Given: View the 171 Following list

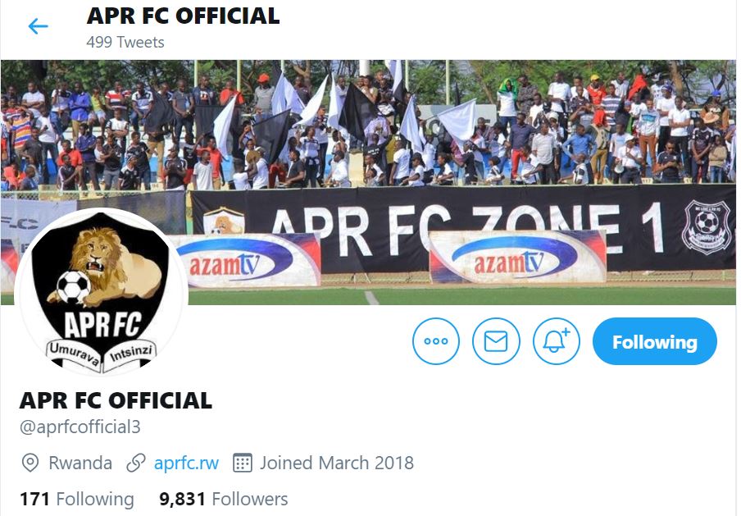Looking at the screenshot, I should click(x=76, y=499).
